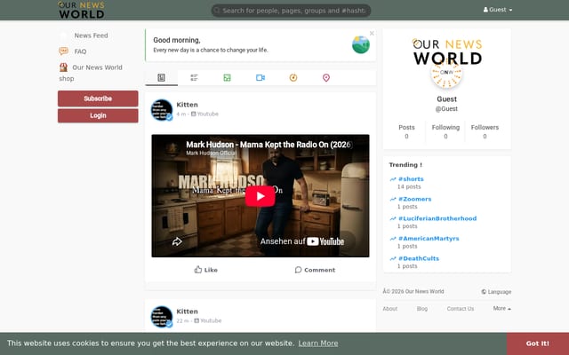Open Kitten's avatar on the first post
The width and height of the screenshot is (569, 355).
pos(162,110)
